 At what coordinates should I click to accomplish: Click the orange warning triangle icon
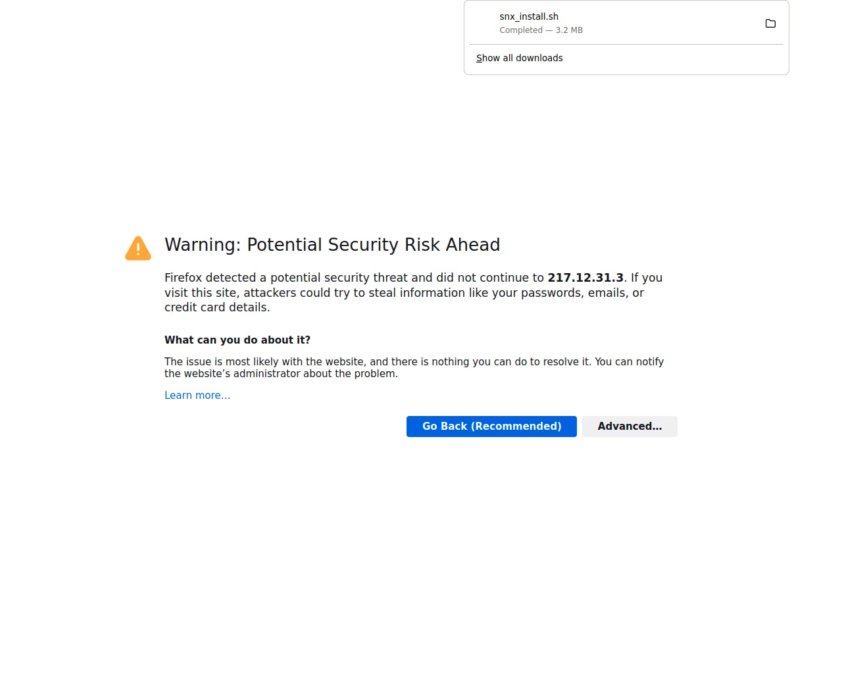point(138,248)
